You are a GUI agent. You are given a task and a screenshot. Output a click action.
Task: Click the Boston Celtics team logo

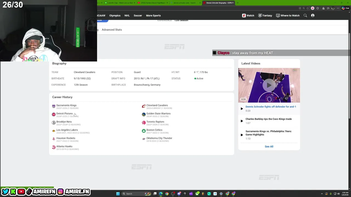click(x=144, y=131)
